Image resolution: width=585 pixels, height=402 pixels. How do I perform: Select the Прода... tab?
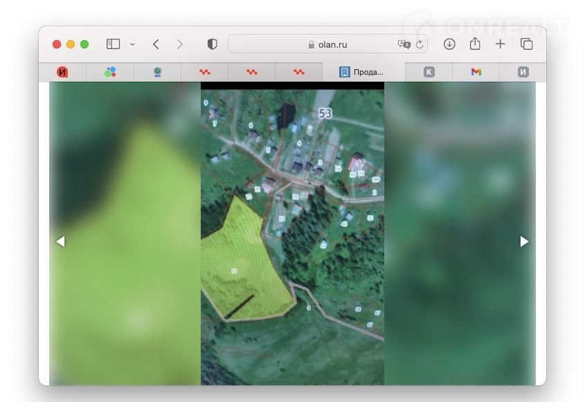coord(363,72)
